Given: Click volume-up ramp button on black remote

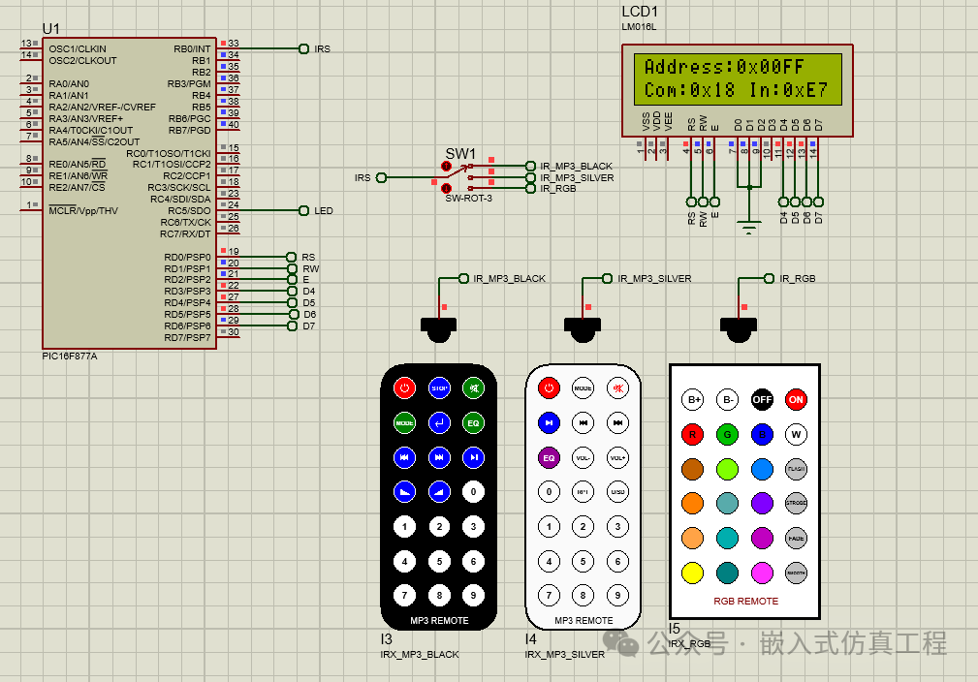Looking at the screenshot, I should tap(439, 492).
